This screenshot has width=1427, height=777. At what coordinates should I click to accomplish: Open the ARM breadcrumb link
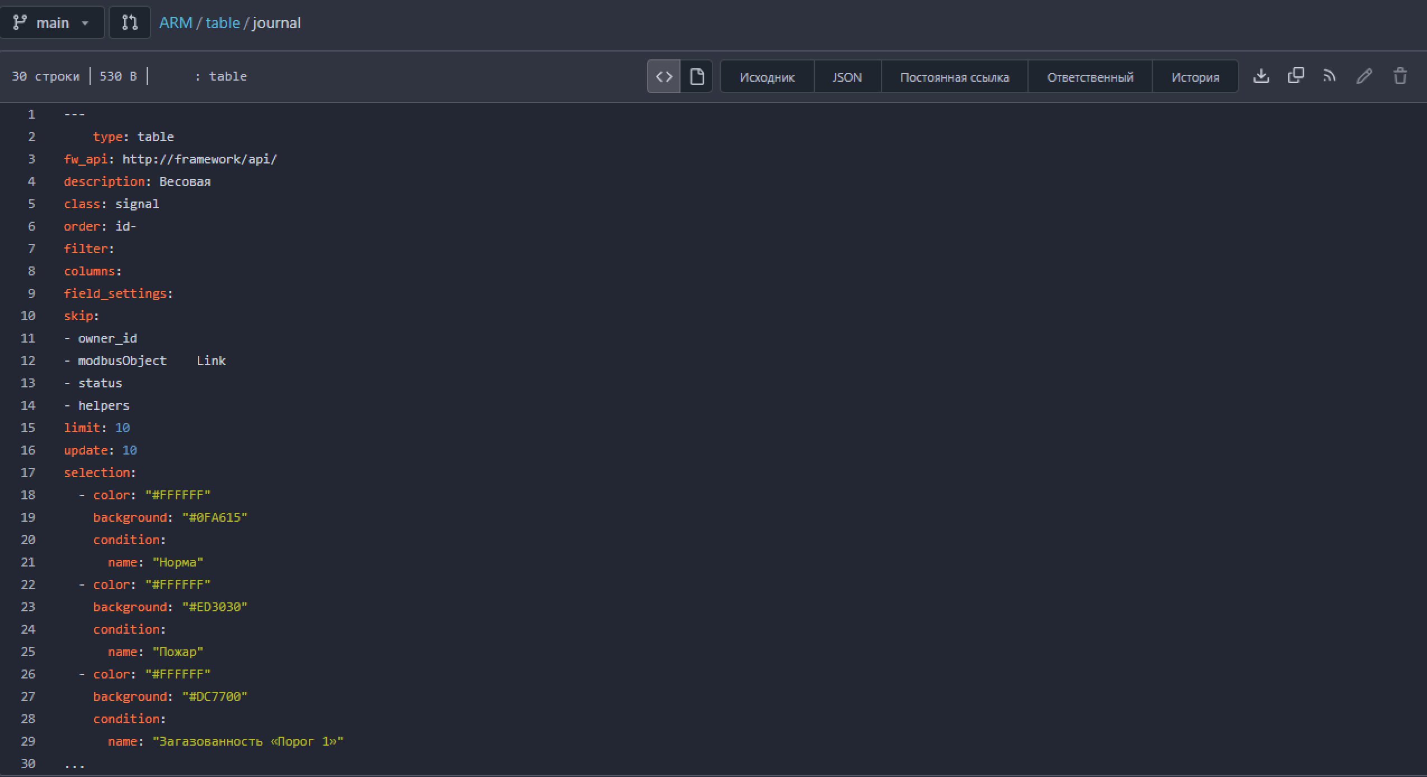tap(176, 23)
